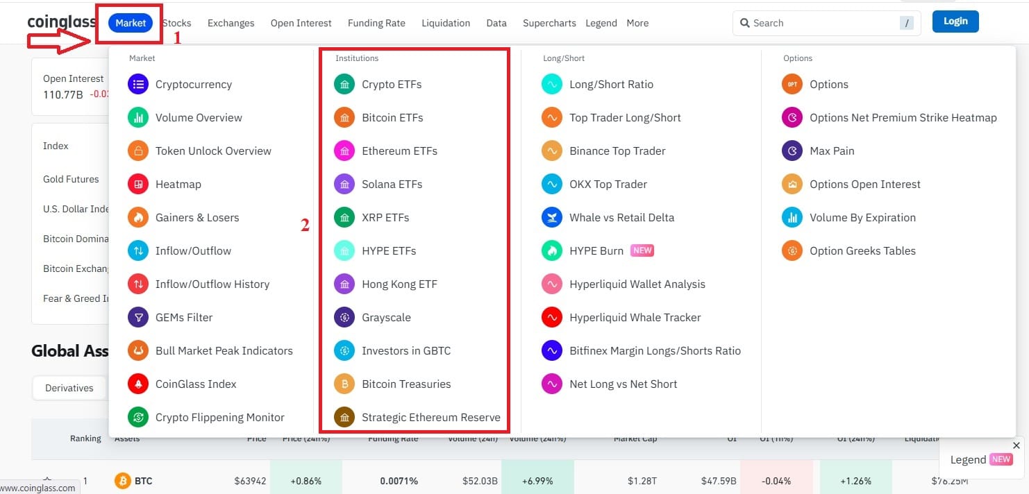The image size is (1029, 494).
Task: Go to Inflow/Outflow History link
Action: click(212, 284)
